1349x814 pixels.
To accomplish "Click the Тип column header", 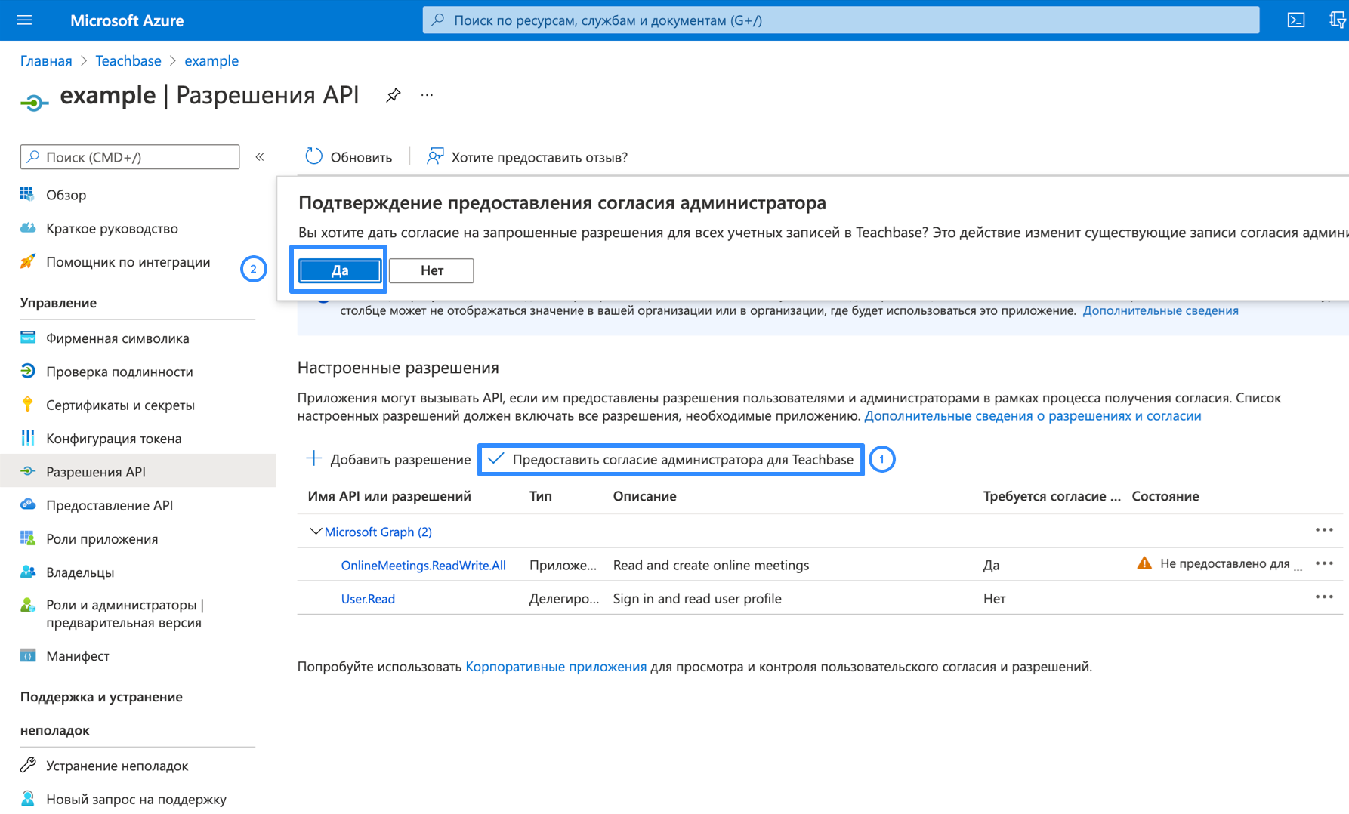I will coord(541,496).
